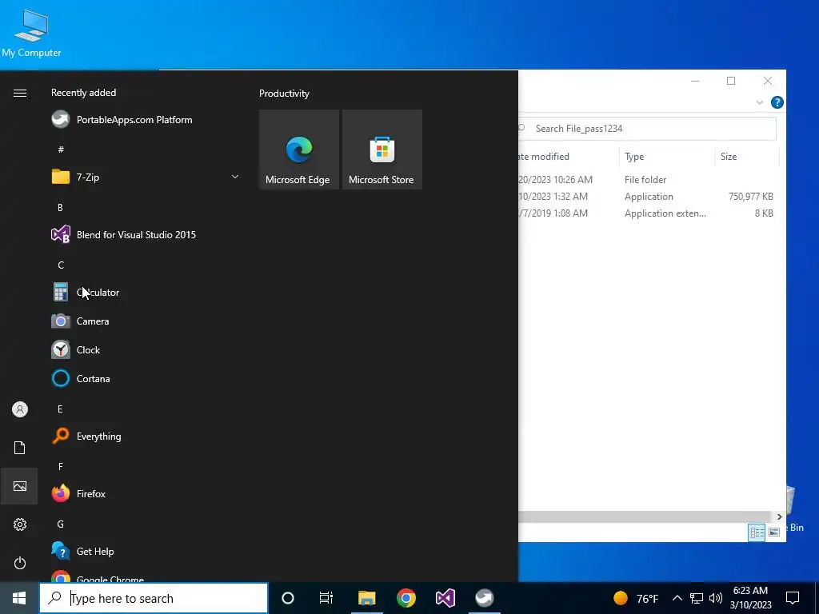Viewport: 819px width, 614px height.
Task: Open the weather 76°F widget
Action: point(636,598)
